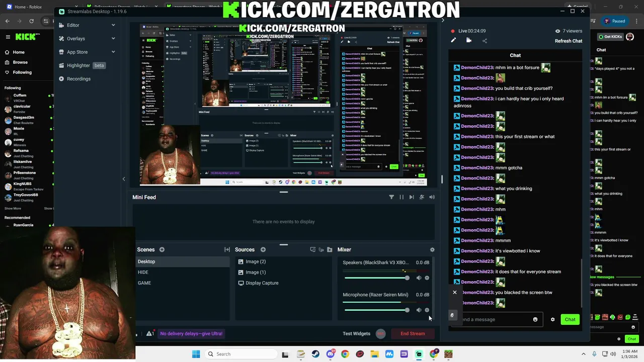Click the Display Capture source icon
Image resolution: width=644 pixels, height=362 pixels.
(x=241, y=283)
